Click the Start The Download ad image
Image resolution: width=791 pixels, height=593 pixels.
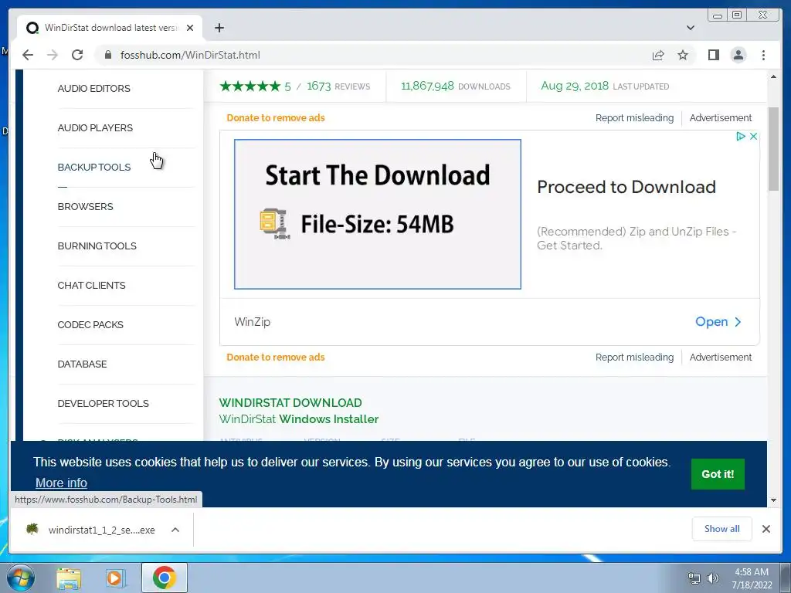(x=377, y=215)
